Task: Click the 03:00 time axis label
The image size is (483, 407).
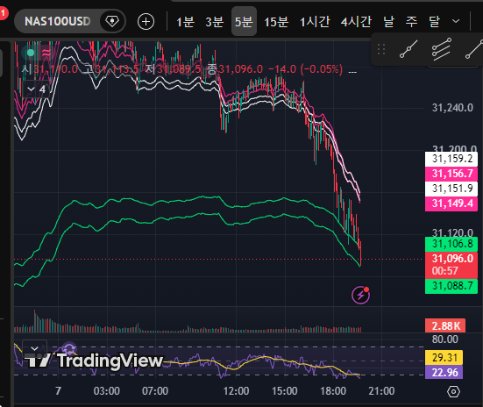Action: tap(107, 391)
